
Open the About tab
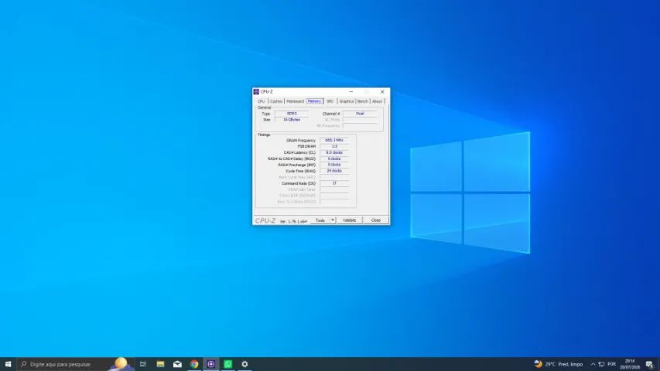(377, 101)
